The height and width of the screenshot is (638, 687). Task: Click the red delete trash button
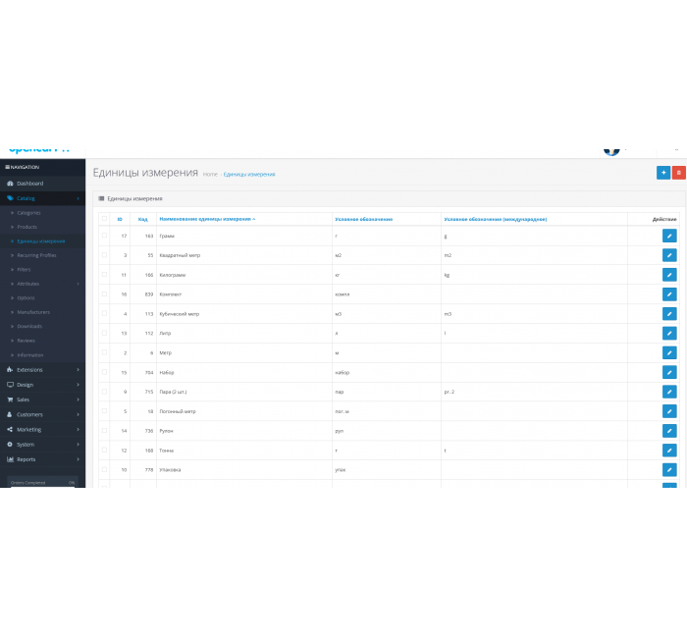(678, 173)
